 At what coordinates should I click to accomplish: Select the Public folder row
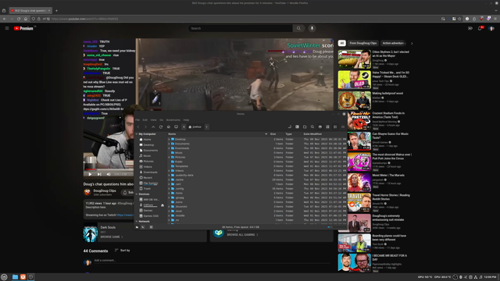coord(257,162)
